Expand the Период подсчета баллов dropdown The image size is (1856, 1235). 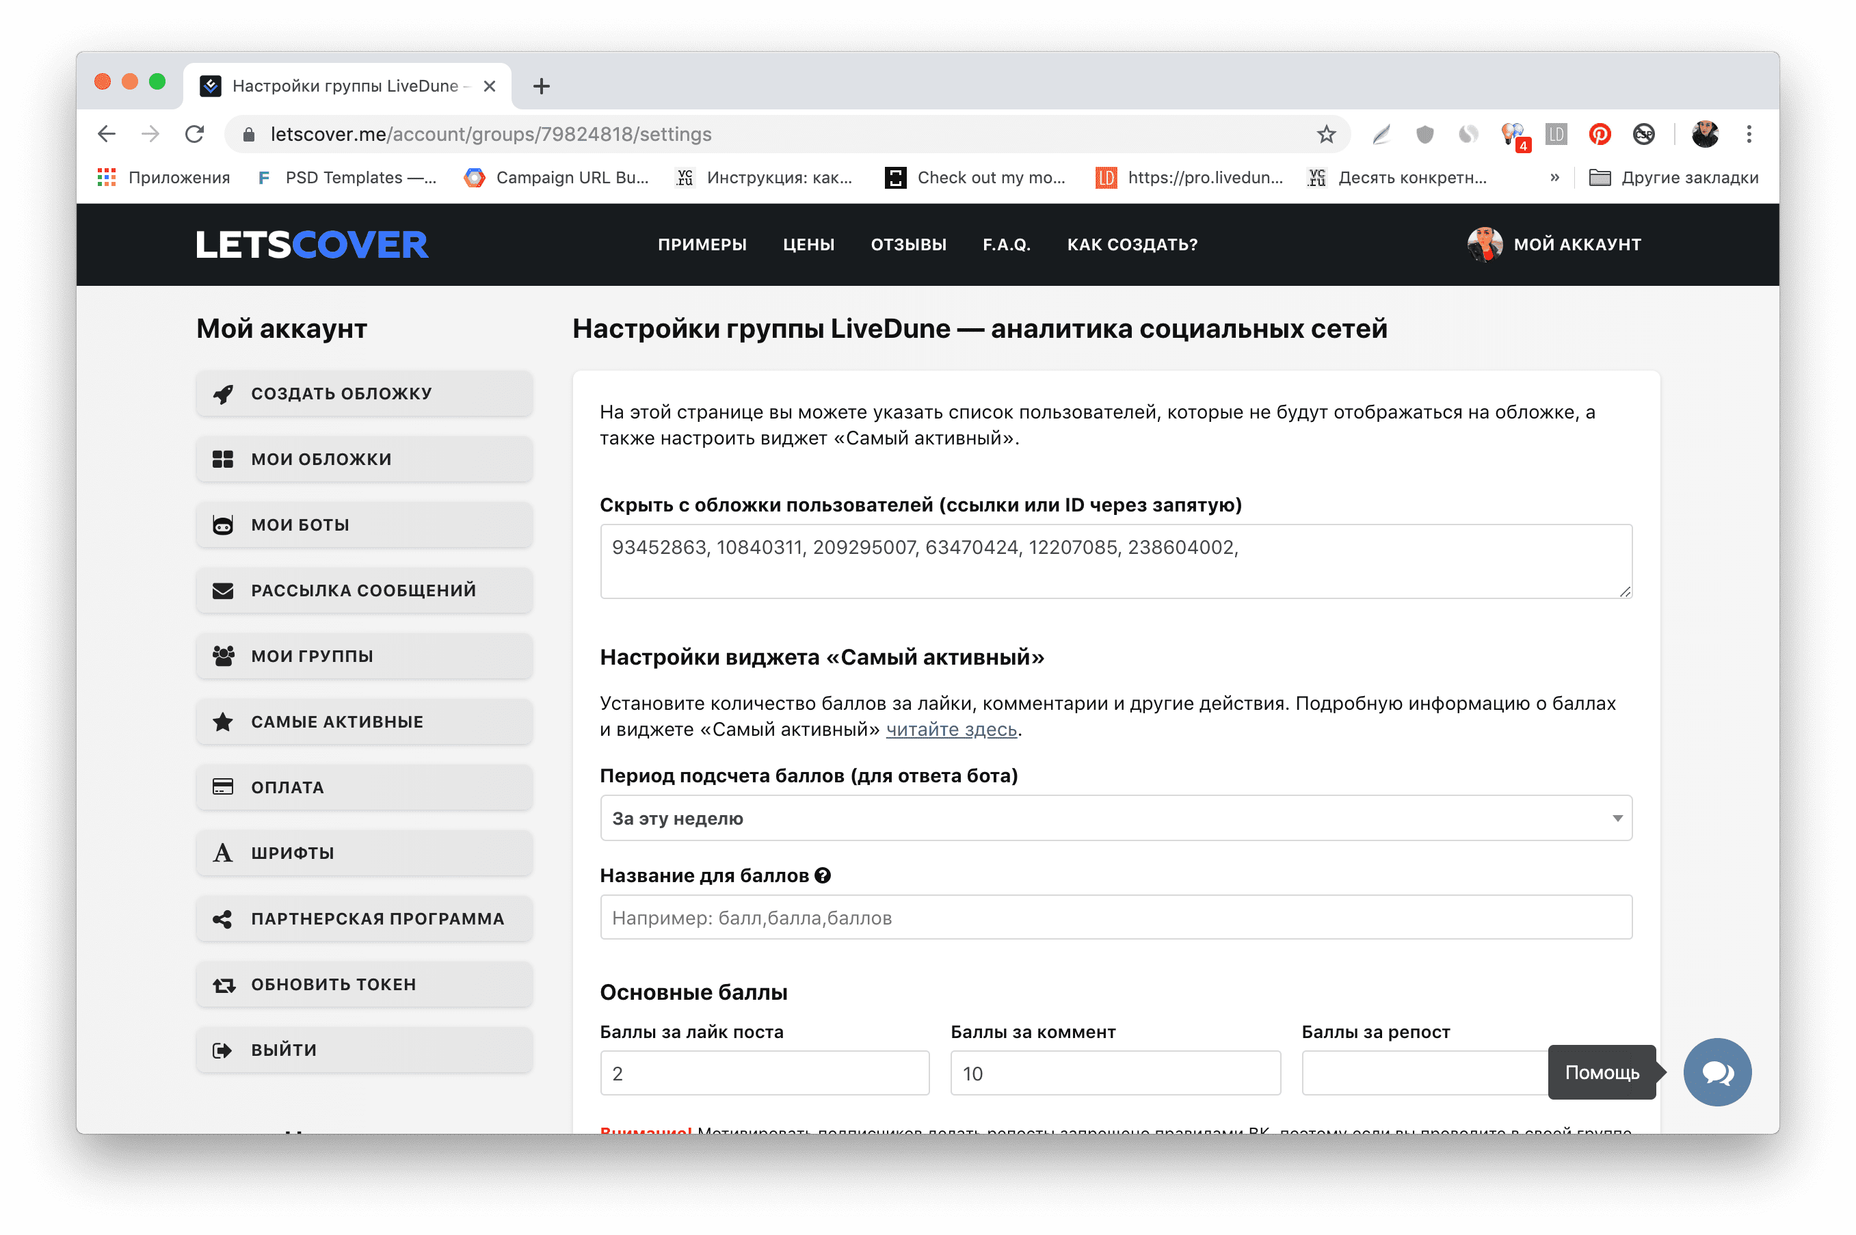tap(1115, 819)
